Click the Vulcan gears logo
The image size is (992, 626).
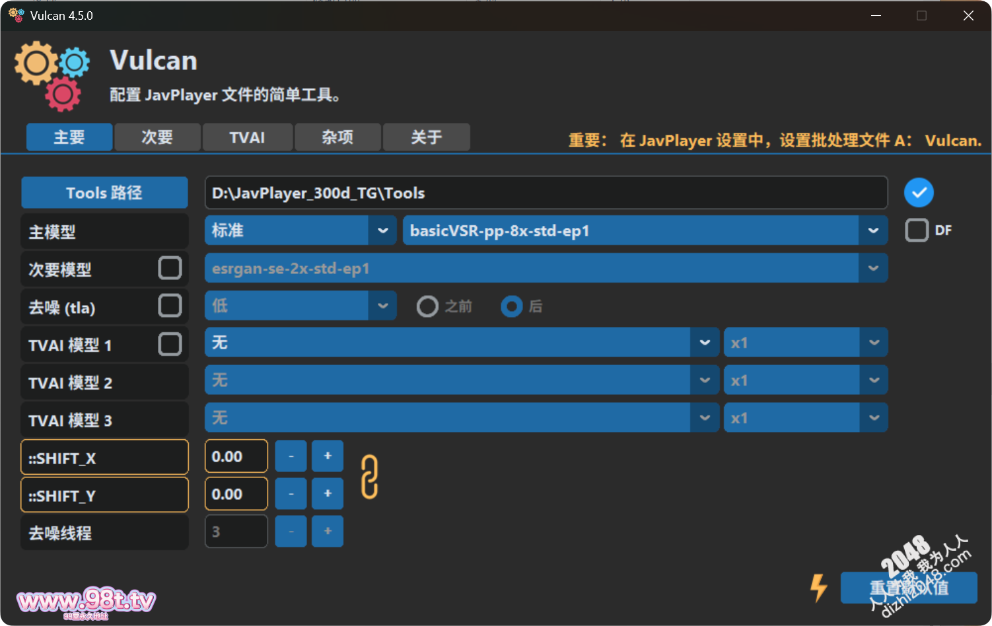(52, 75)
